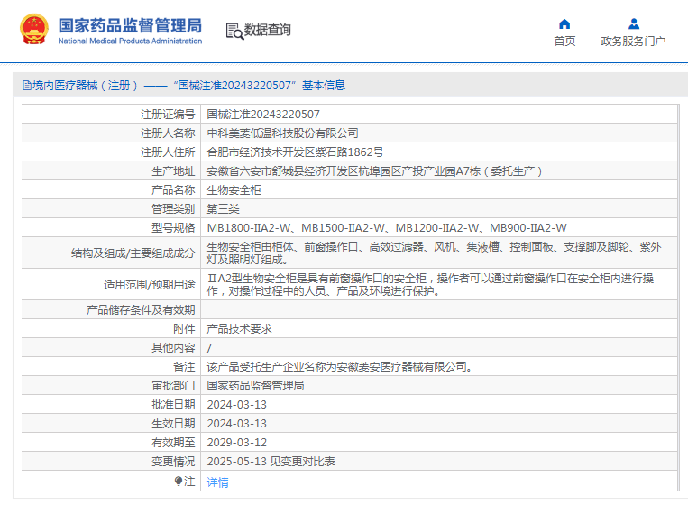Select the 生效日期 value 2024-03-13
The image size is (688, 505).
point(236,424)
